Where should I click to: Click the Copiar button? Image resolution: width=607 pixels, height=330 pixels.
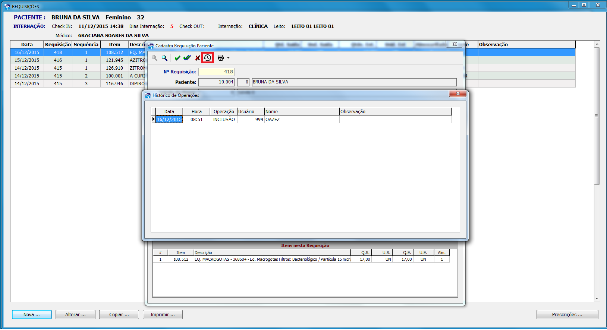pos(119,315)
